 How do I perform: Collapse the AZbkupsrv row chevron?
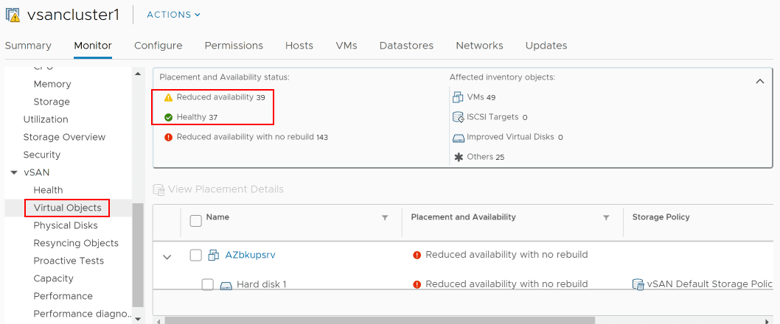click(167, 257)
